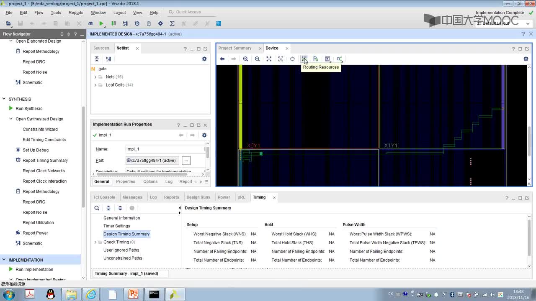
Task: Expand the Leaf Cells (14) tree node
Action: pos(95,85)
